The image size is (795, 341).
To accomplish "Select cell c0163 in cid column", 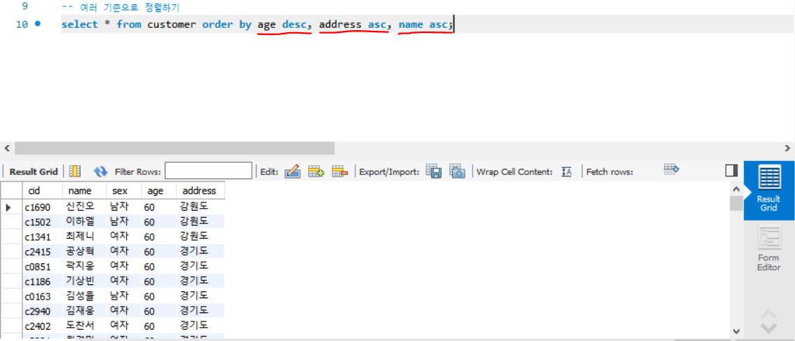I will 42,295.
